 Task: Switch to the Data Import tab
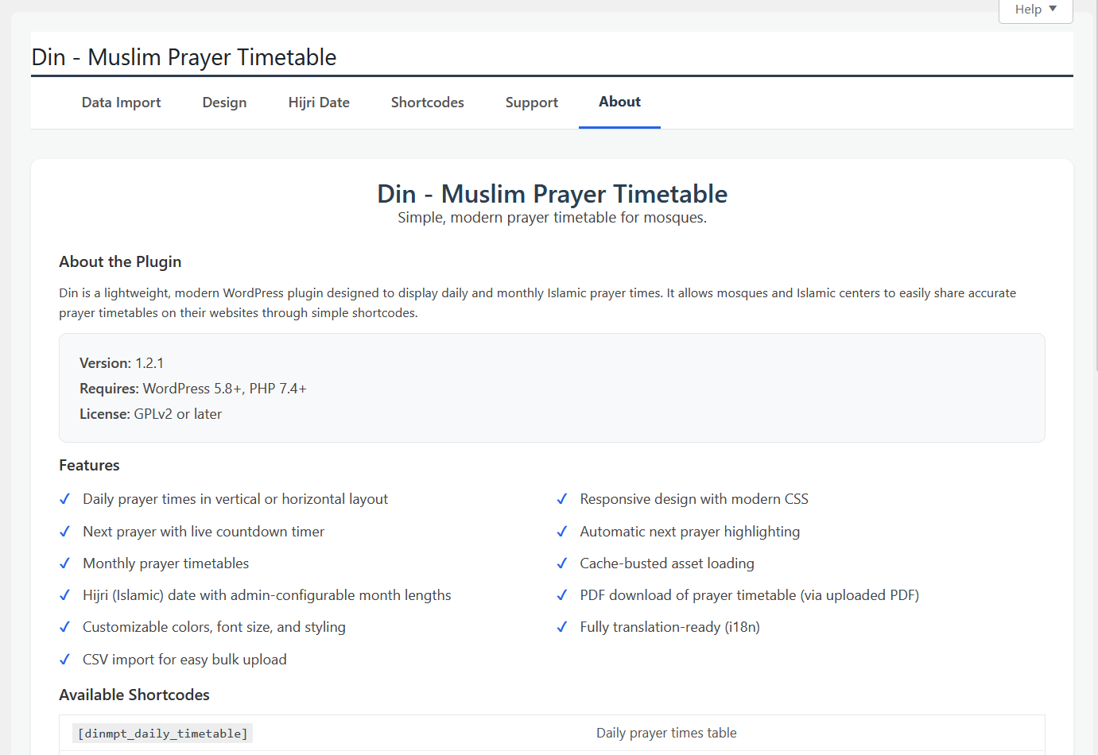[x=121, y=103]
